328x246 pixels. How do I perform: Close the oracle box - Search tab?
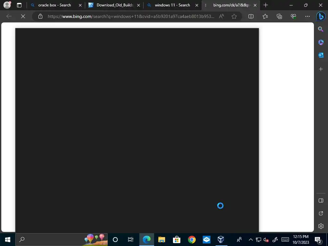point(80,5)
